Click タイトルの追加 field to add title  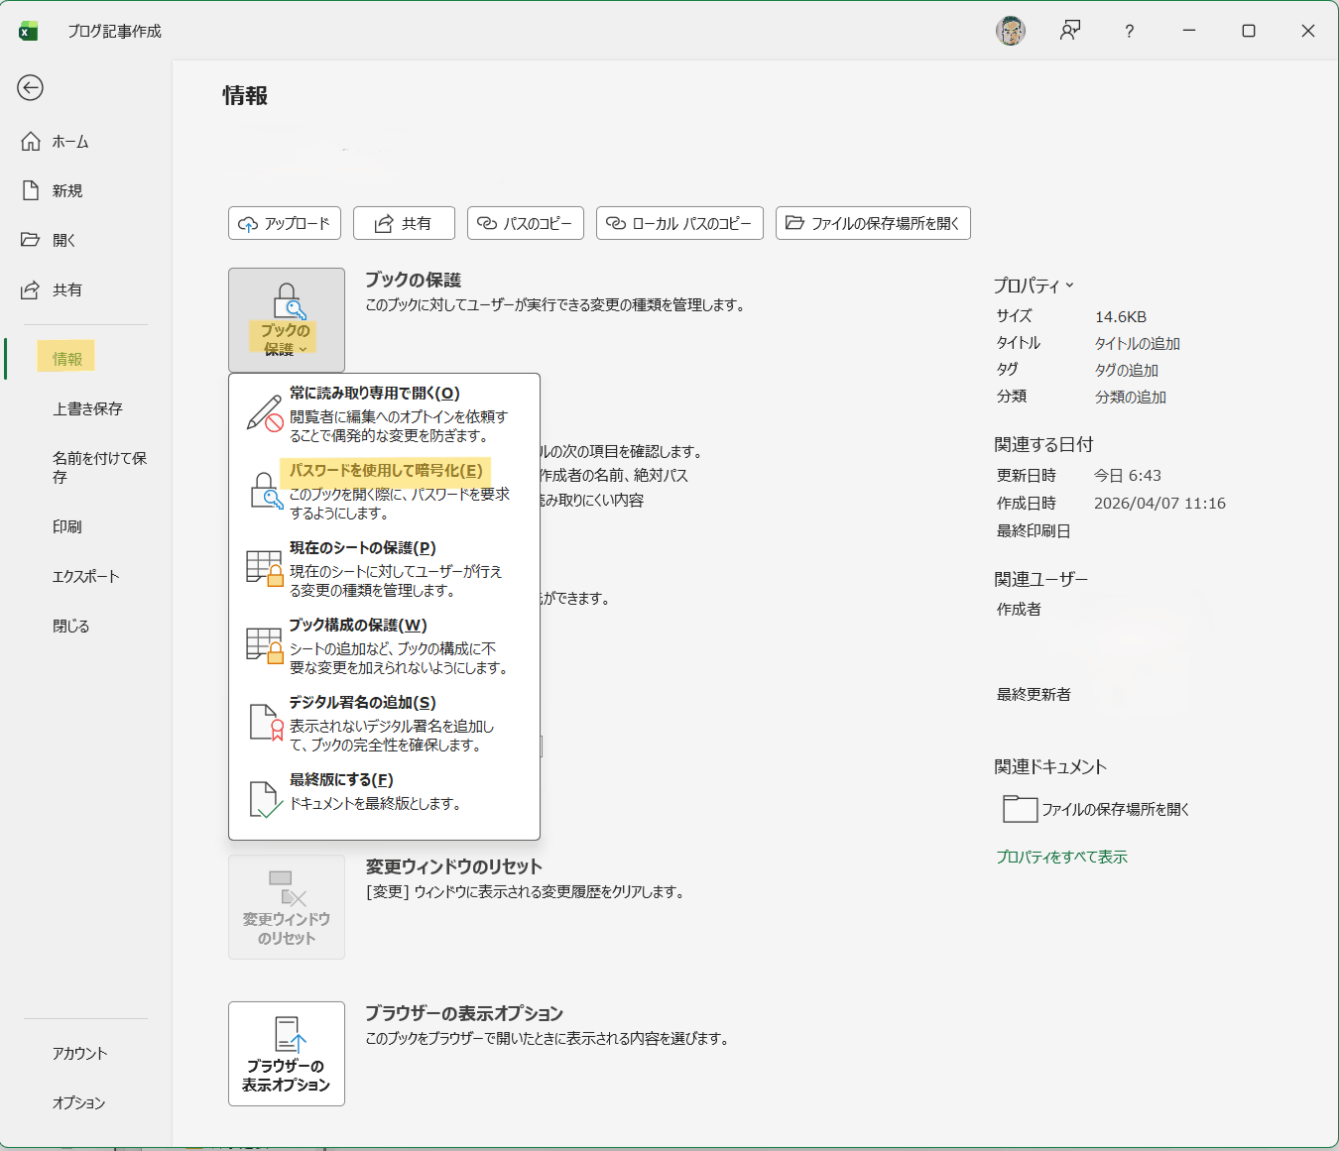pos(1137,344)
